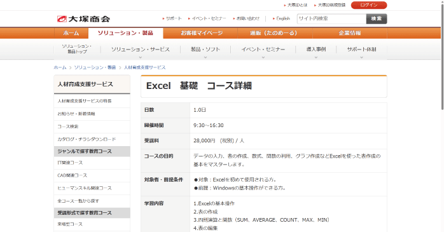Click the 対象者・前提条件 row label
This screenshot has width=444, height=232.
pos(163,180)
